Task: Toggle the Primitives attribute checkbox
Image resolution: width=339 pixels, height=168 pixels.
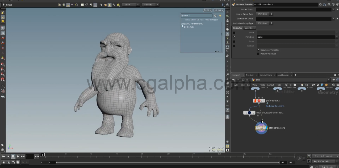Action: coord(234,37)
